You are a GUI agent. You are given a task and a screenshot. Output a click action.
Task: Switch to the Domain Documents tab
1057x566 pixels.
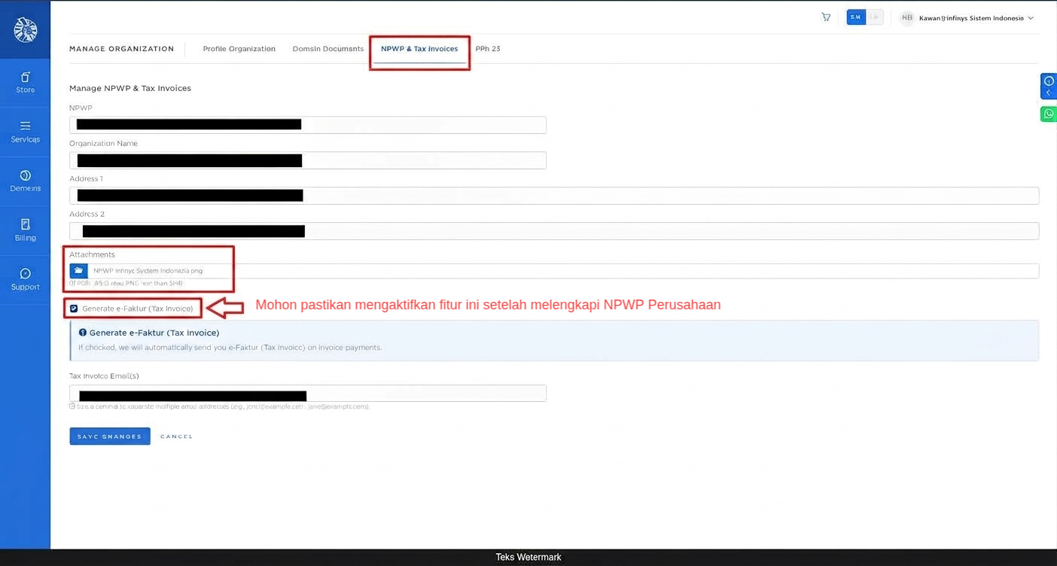[x=328, y=49]
